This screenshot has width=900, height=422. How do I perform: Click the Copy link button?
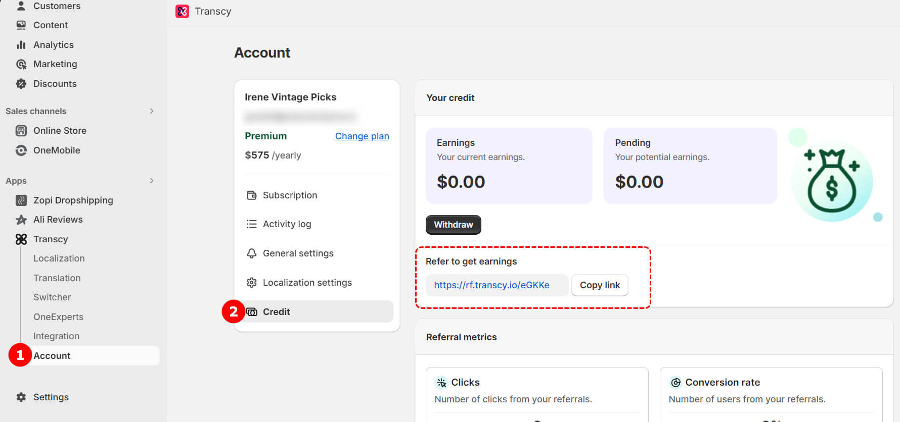click(x=600, y=285)
